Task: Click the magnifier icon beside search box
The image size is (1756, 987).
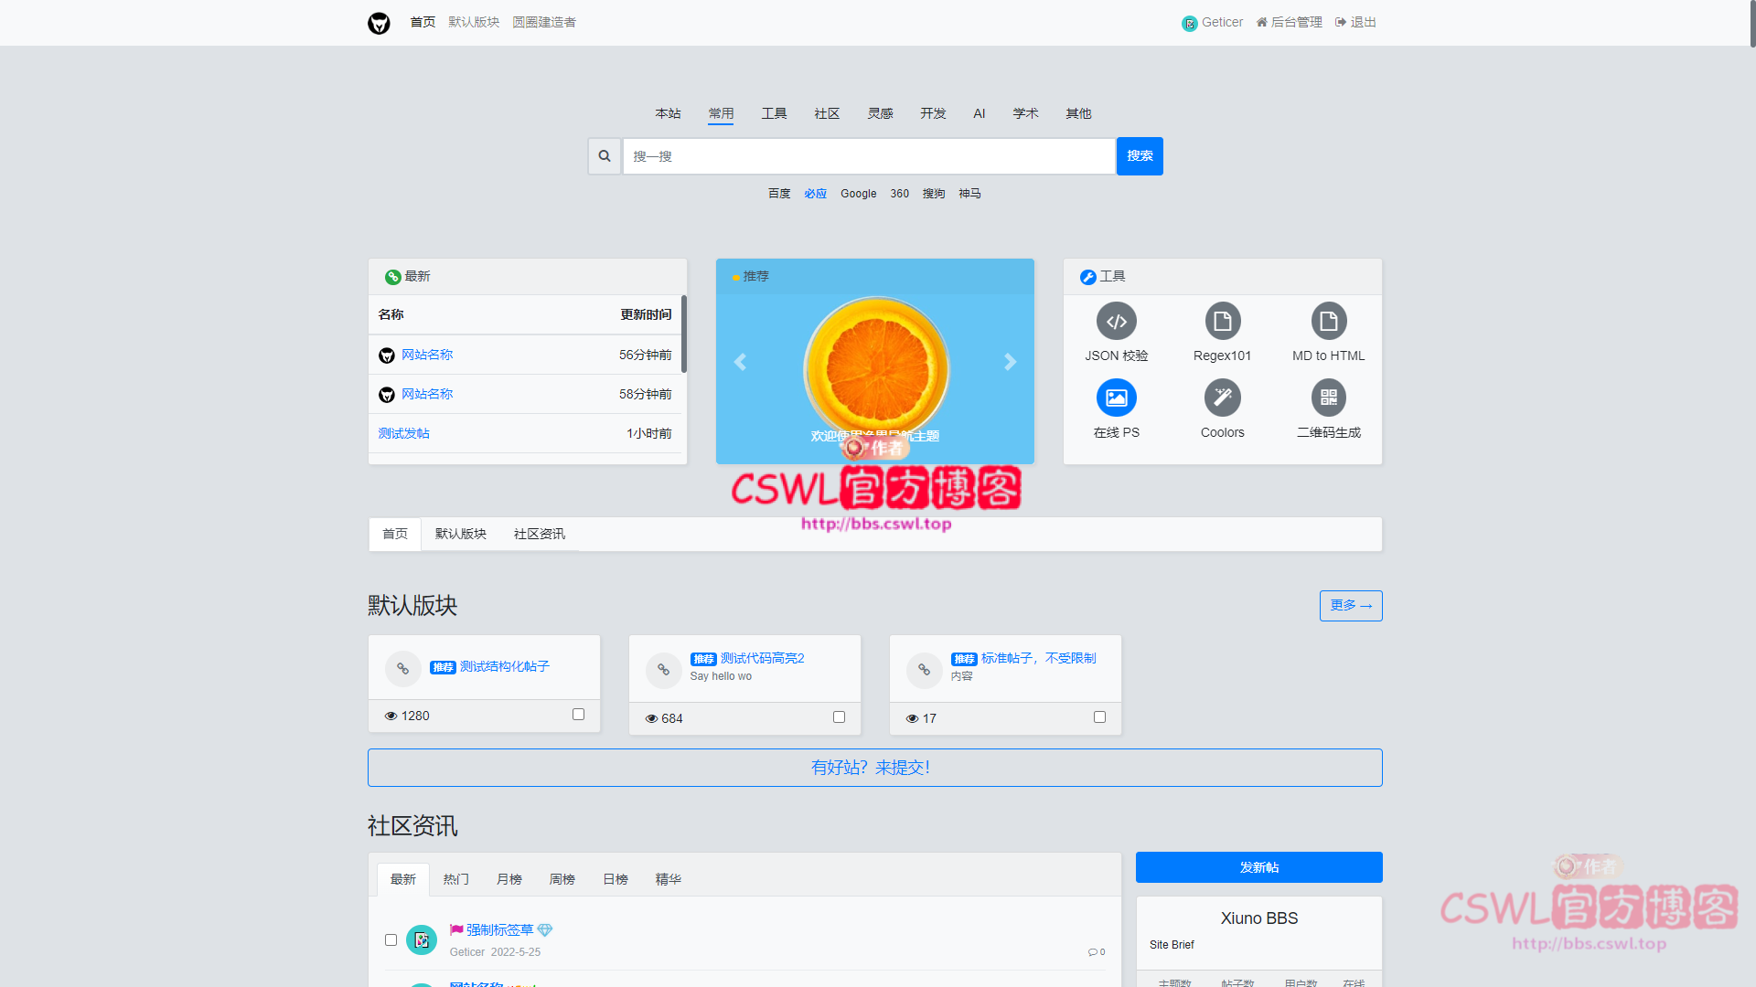Action: pyautogui.click(x=605, y=156)
